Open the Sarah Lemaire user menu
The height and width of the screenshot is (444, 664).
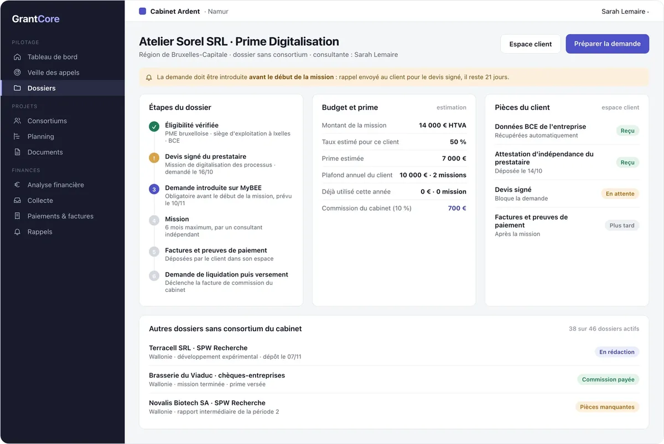tap(625, 12)
